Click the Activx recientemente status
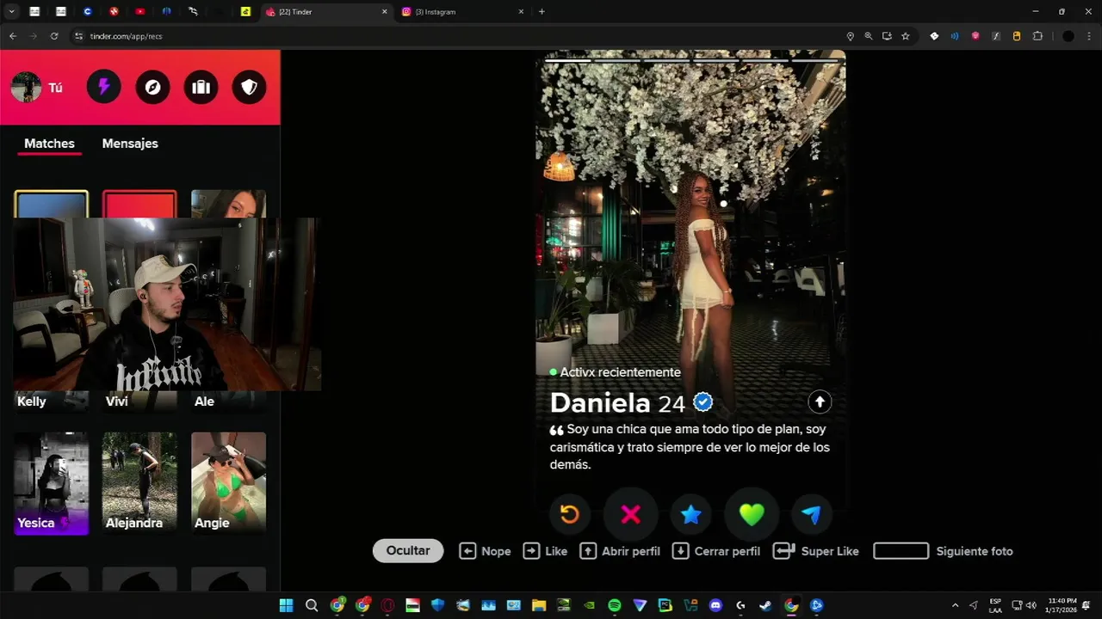Image resolution: width=1102 pixels, height=619 pixels. click(615, 372)
